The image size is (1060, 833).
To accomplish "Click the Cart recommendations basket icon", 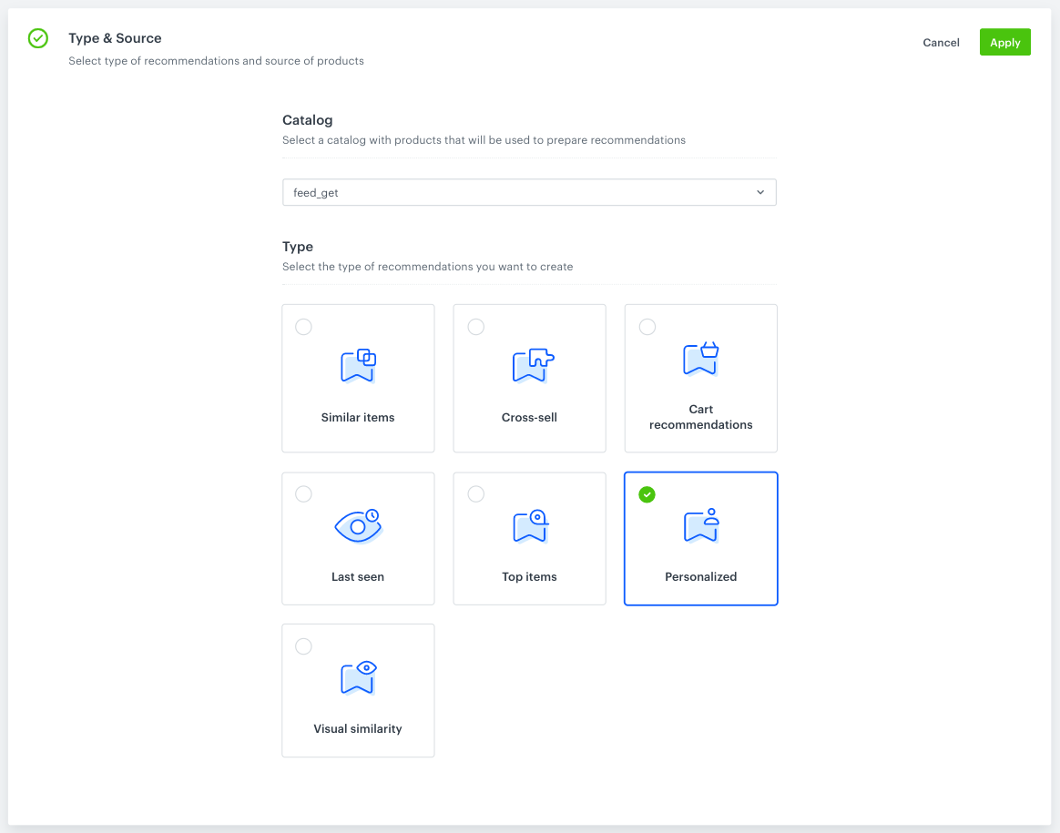I will (700, 359).
